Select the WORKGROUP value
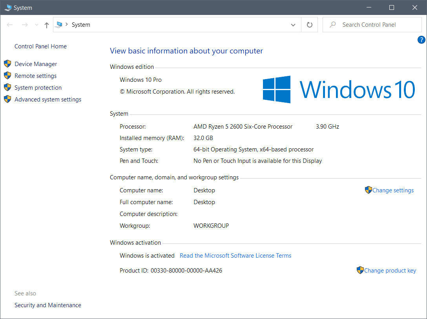The width and height of the screenshot is (427, 319). [211, 226]
